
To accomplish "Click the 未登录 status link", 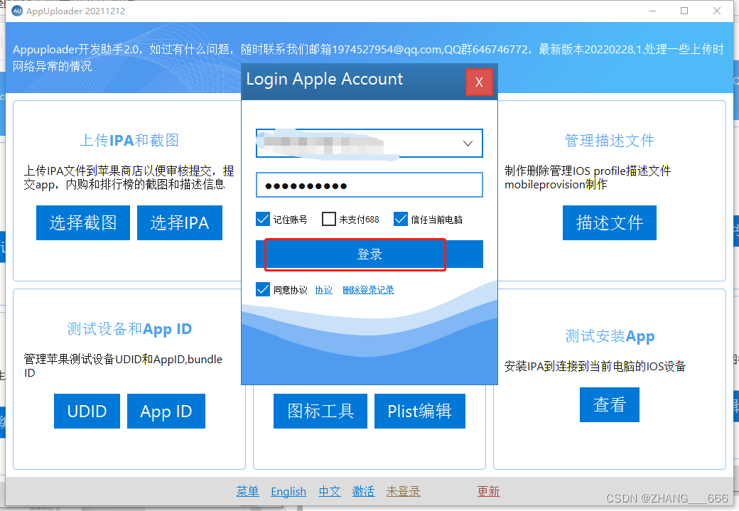I will click(404, 492).
